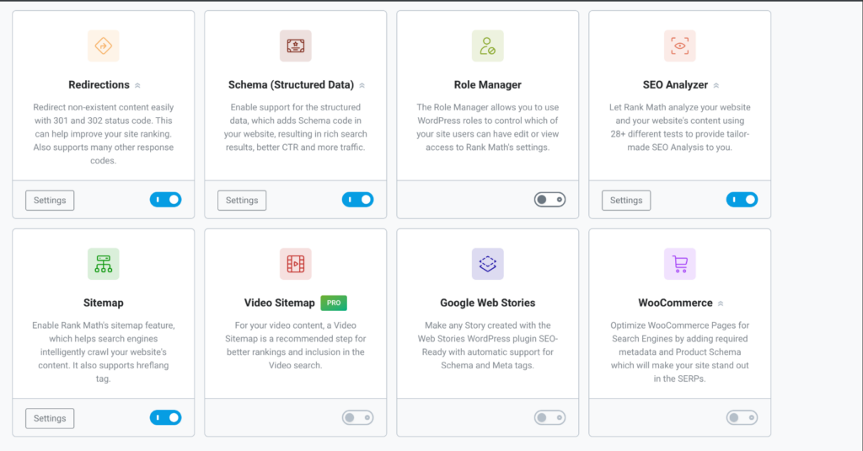Screen dimensions: 863x451
Task: Click the Schema structured data icon
Action: tap(296, 46)
